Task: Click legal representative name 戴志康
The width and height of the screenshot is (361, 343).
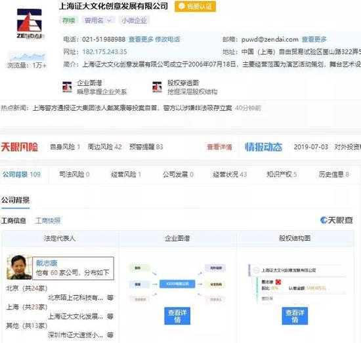Action: tap(47, 263)
